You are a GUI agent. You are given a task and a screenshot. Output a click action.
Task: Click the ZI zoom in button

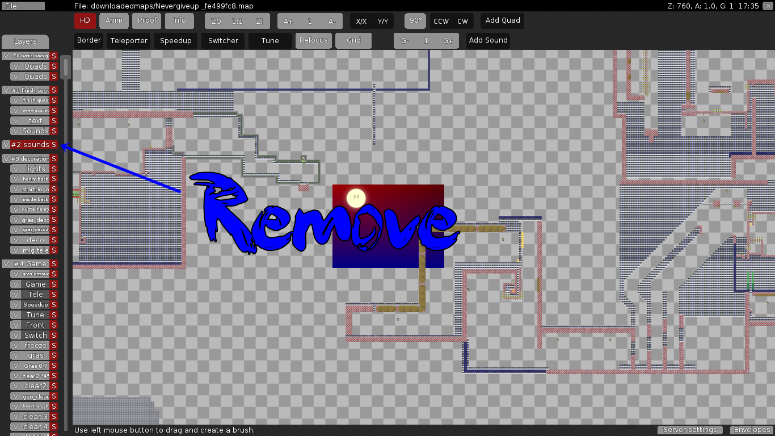click(259, 21)
